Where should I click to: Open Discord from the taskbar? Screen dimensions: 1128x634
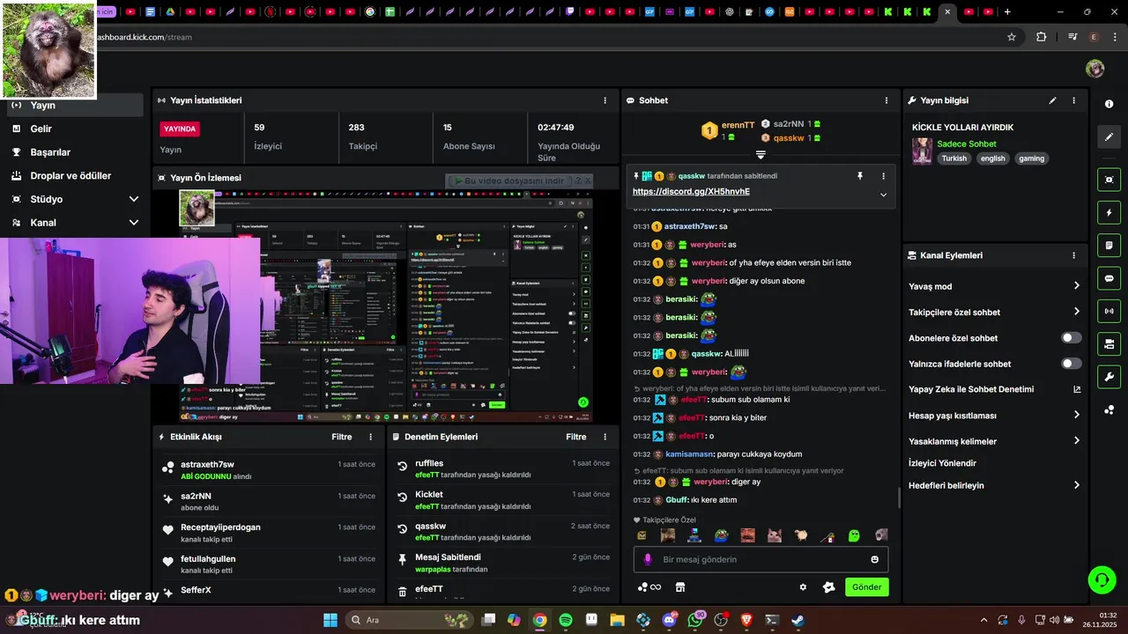669,620
